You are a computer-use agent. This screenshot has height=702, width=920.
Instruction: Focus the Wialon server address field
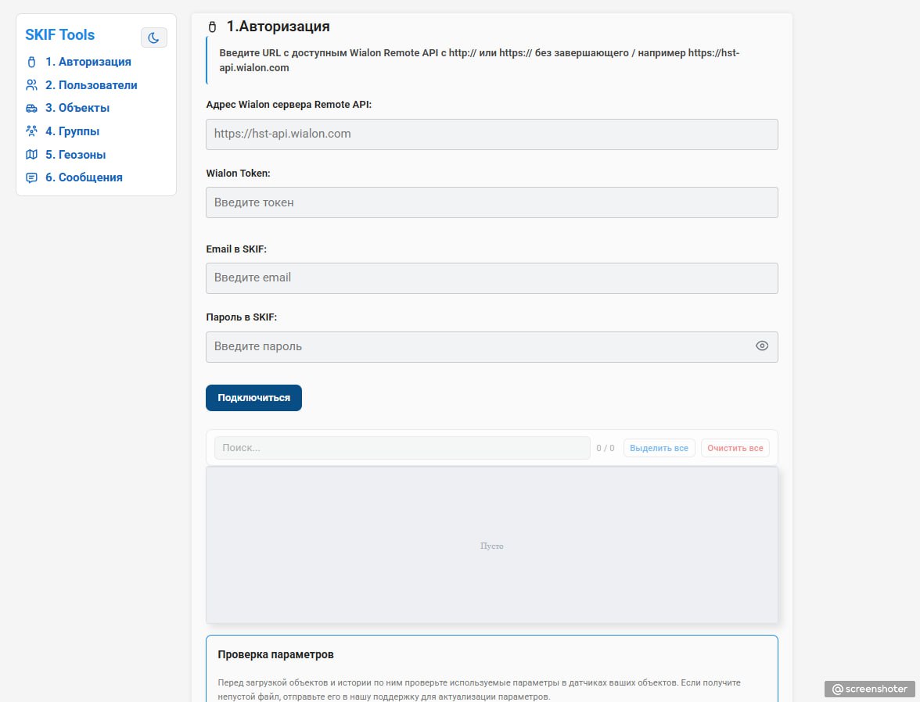(491, 134)
